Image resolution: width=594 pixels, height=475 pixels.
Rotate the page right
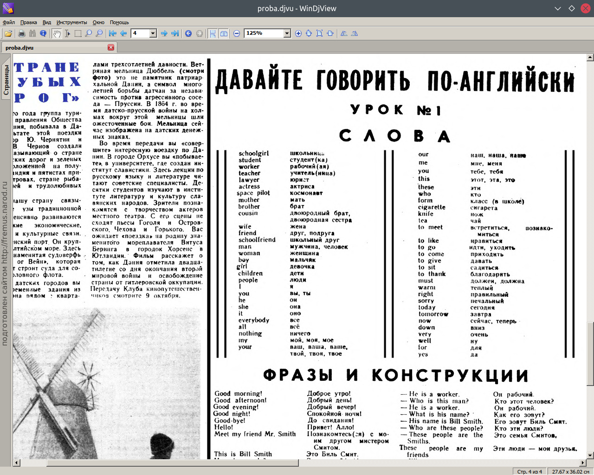point(355,33)
